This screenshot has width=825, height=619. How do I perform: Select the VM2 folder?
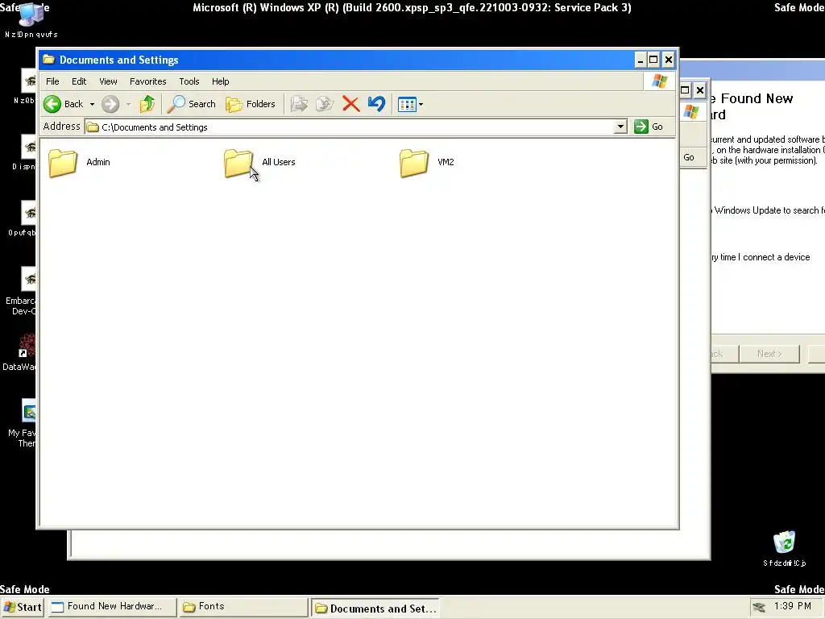pyautogui.click(x=427, y=162)
